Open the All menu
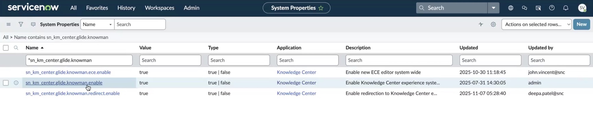This screenshot has height=115, width=593. tap(73, 8)
